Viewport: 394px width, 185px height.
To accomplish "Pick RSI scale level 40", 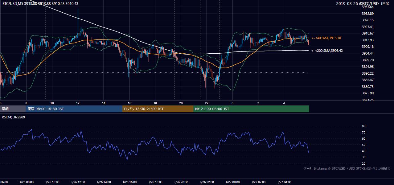I will 363,151.
